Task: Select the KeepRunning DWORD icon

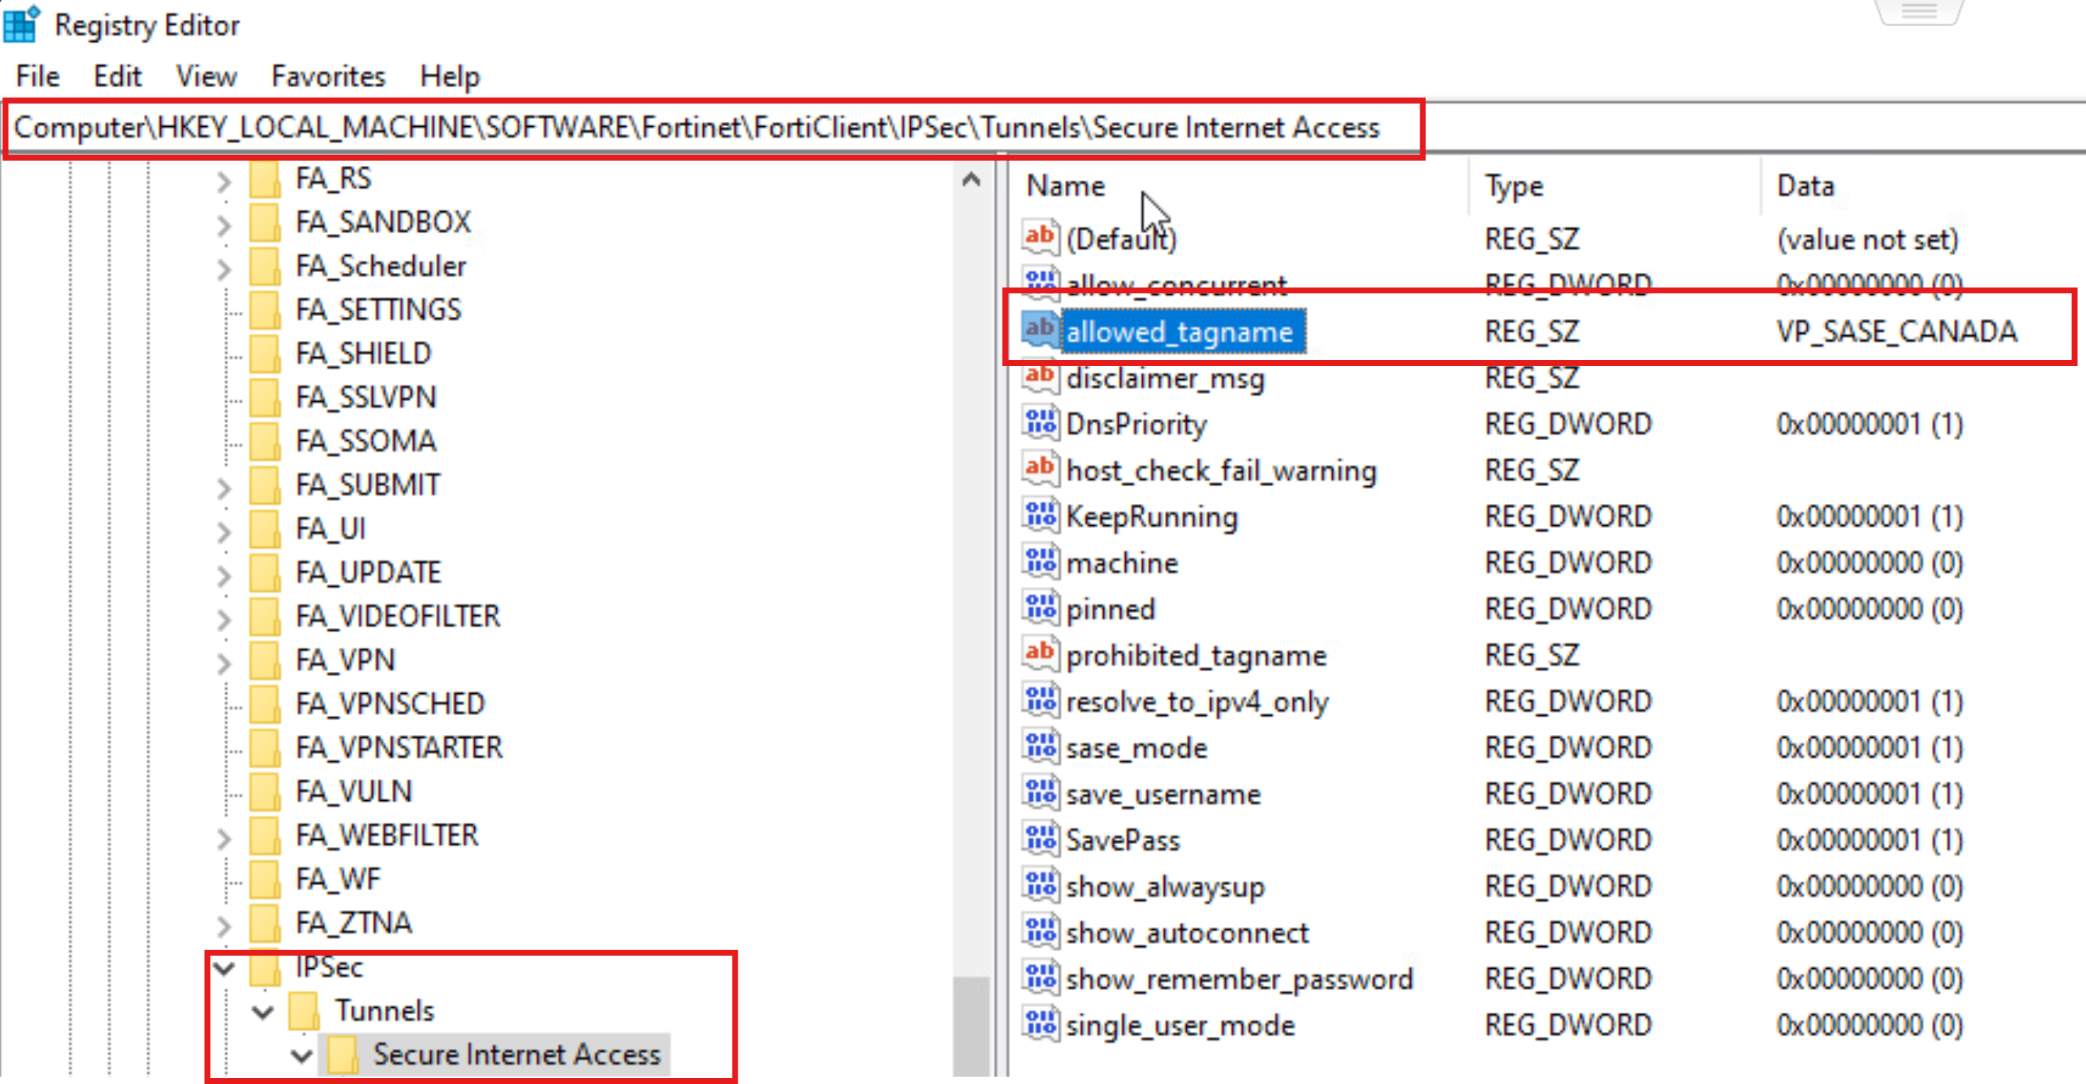Action: [x=1040, y=514]
